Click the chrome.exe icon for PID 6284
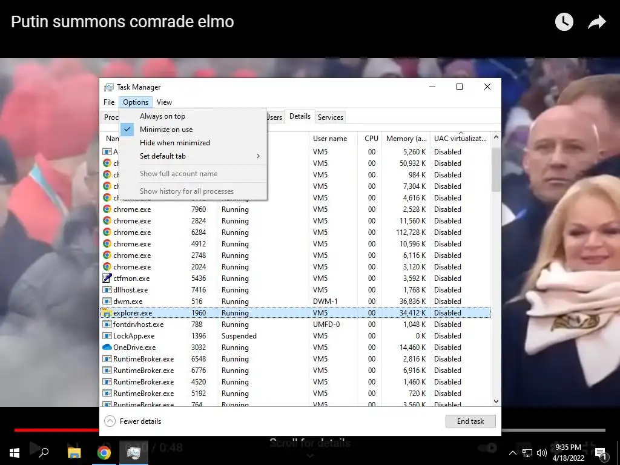 click(x=107, y=232)
